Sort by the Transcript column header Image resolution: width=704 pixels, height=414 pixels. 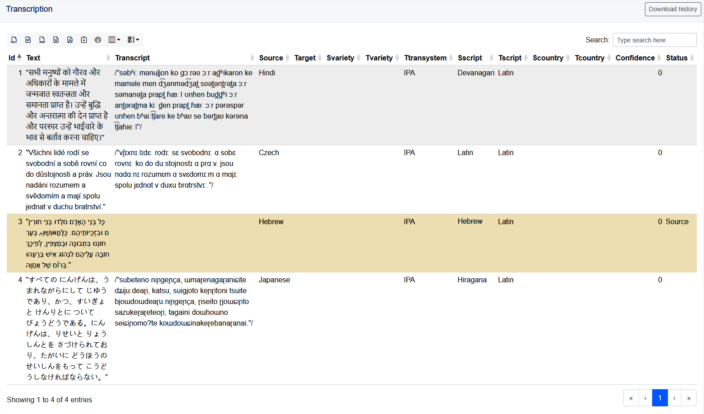click(x=184, y=58)
